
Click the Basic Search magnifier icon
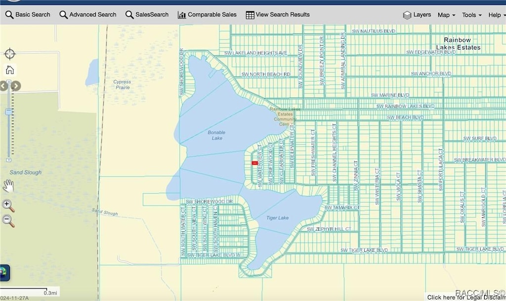coord(9,15)
